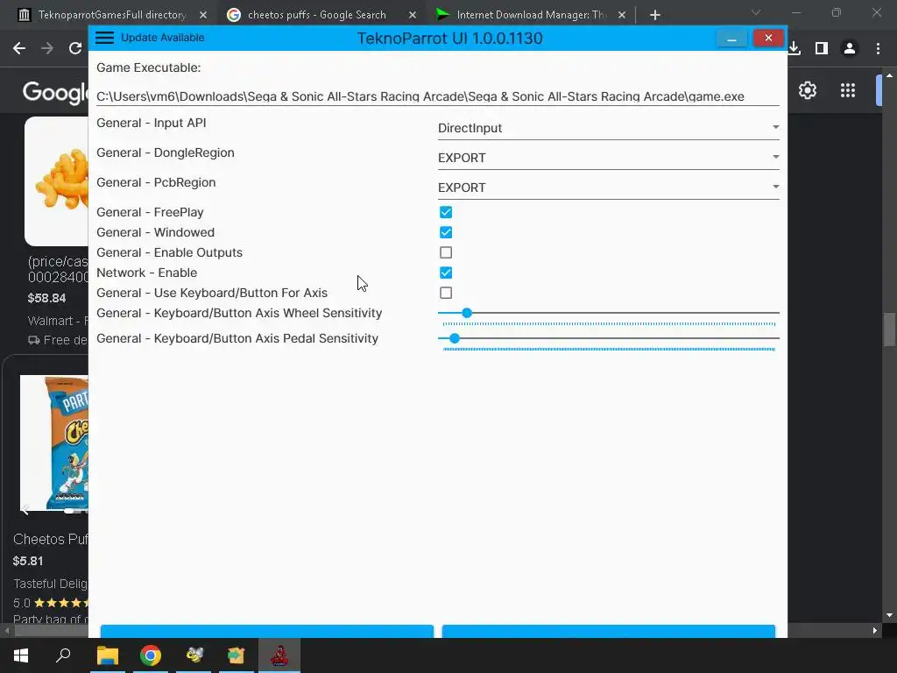Open Chrome profile avatar icon
897x673 pixels.
pos(850,48)
